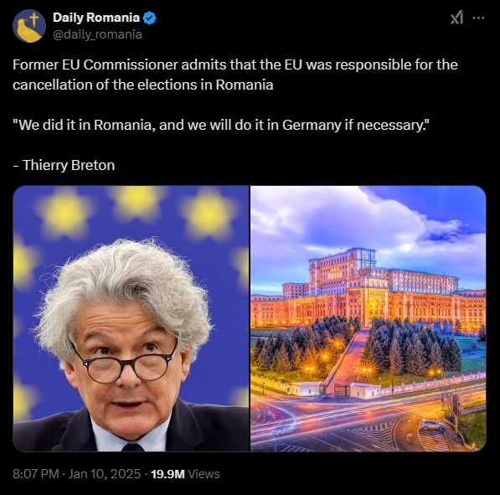Image resolution: width=500 pixels, height=495 pixels.
Task: Click the quote "We did it in Romania"
Action: (x=85, y=125)
